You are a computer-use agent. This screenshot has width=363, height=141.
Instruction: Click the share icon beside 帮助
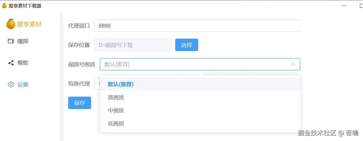point(11,63)
